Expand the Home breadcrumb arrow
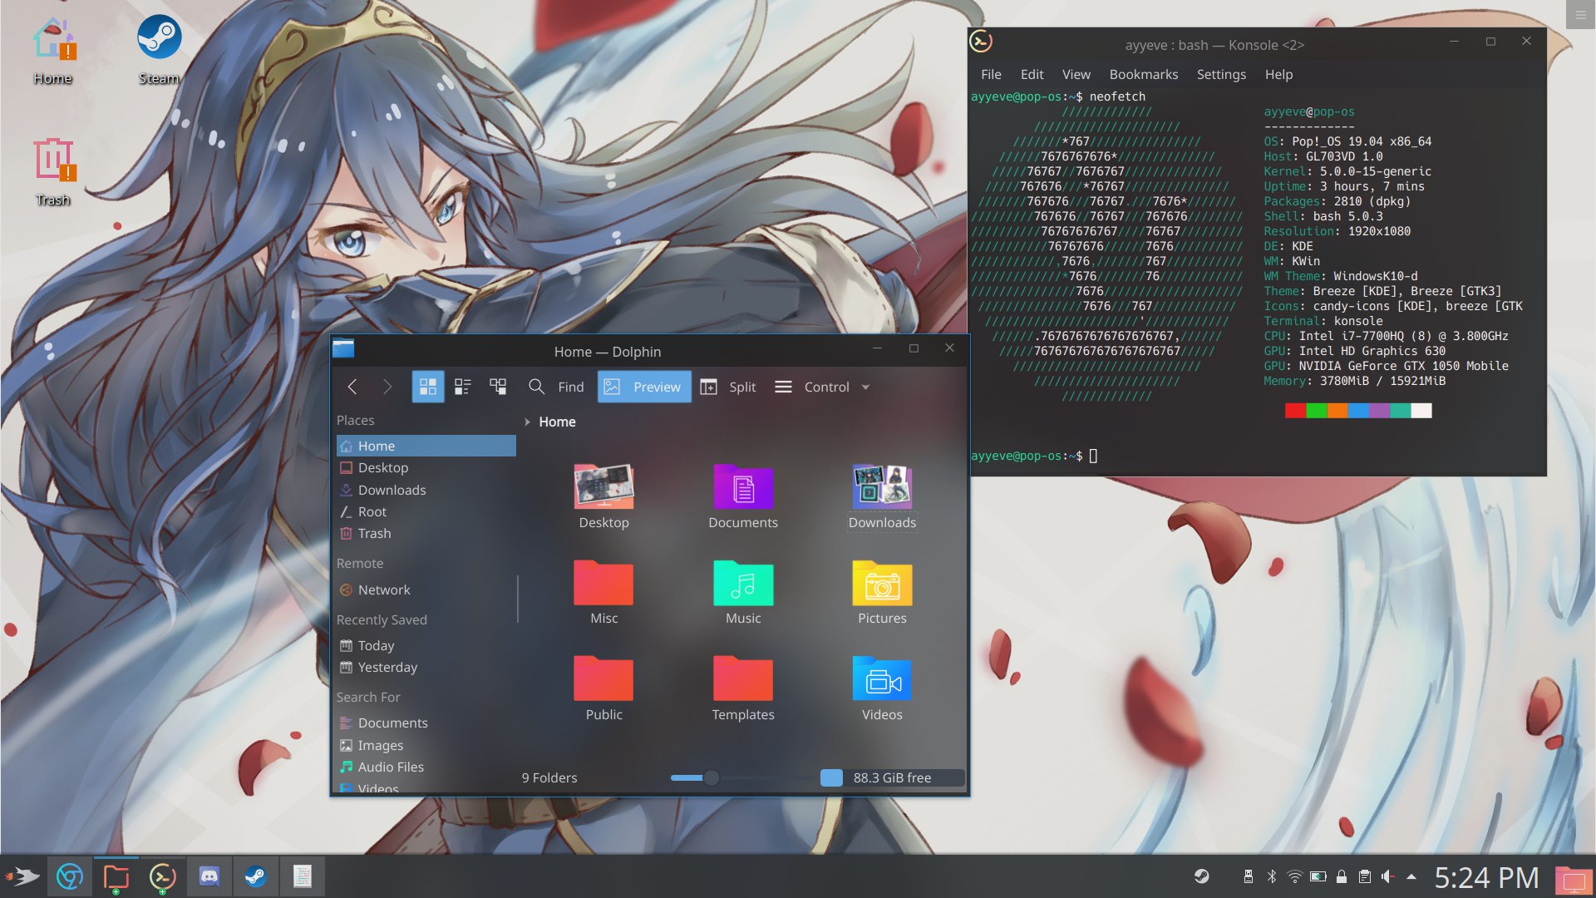Image resolution: width=1596 pixels, height=898 pixels. click(527, 422)
